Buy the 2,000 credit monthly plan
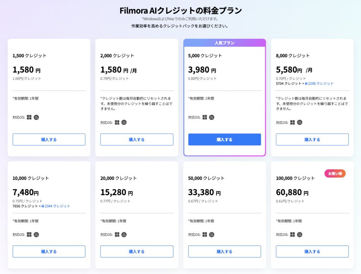Image resolution: width=361 pixels, height=274 pixels. tap(137, 140)
